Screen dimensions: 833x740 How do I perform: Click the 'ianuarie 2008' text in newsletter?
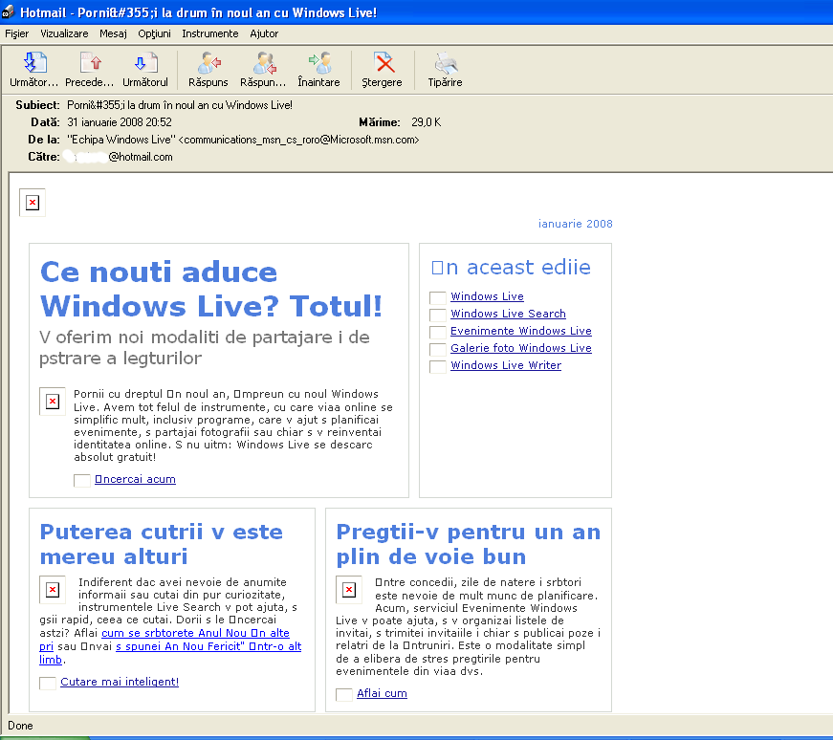click(576, 224)
